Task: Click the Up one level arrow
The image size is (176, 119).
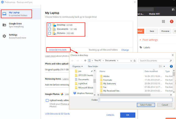Action: pos(85,61)
